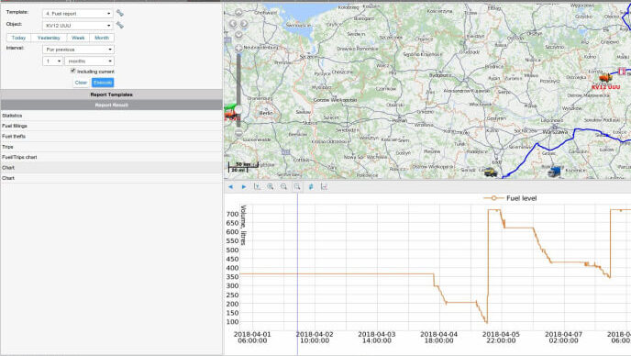Viewport: 631px width, 356px height.
Task: Open the Fuel thefts report row
Action: (x=112, y=137)
